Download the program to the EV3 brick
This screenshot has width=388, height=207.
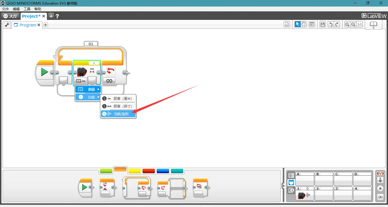click(x=380, y=180)
